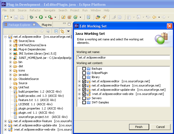The image size is (174, 134).
Task: Click the Cancel button
Action: coord(160,127)
